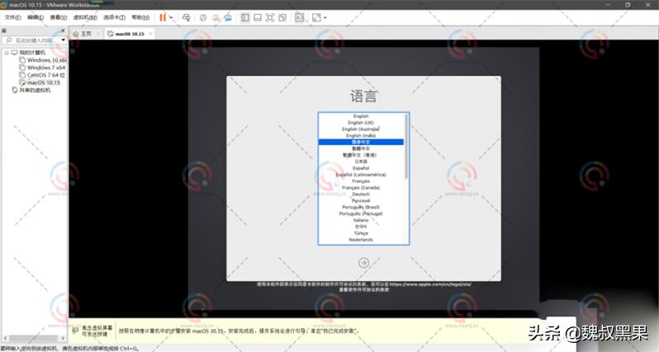Choose Русский language
This screenshot has width=659, height=352.
click(x=361, y=201)
